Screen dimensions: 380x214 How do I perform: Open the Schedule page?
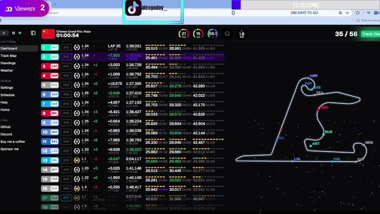7,95
